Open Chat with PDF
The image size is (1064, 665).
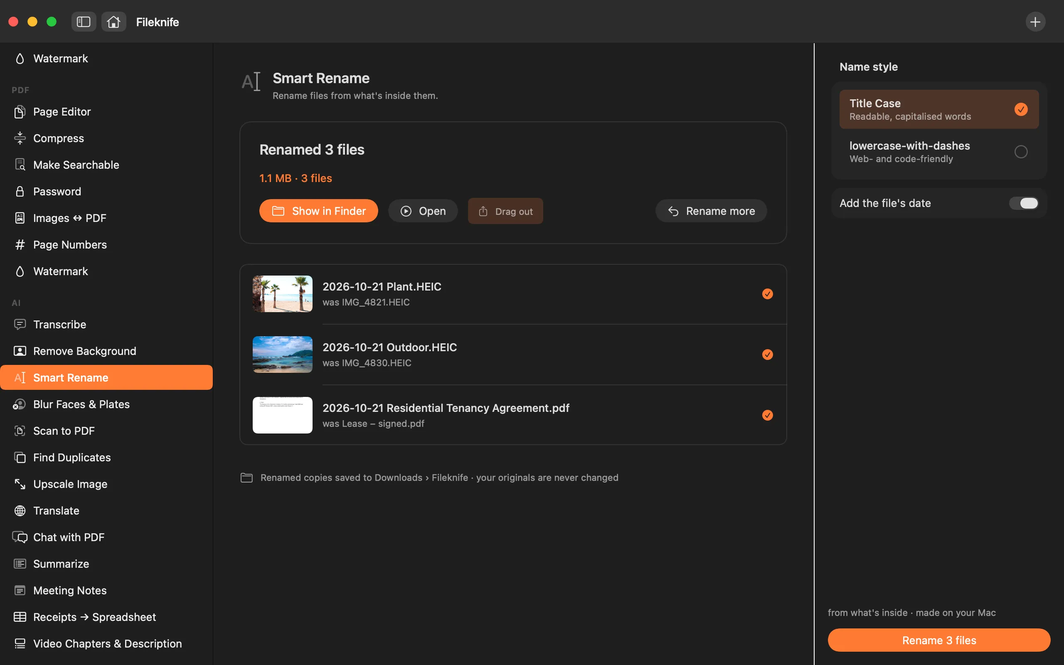tap(106, 537)
